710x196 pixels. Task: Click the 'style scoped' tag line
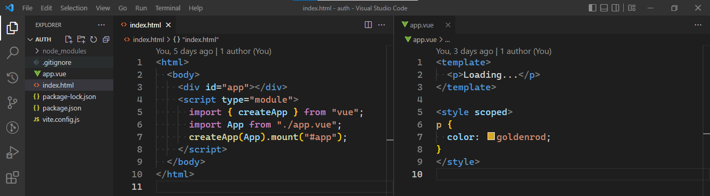(x=475, y=112)
